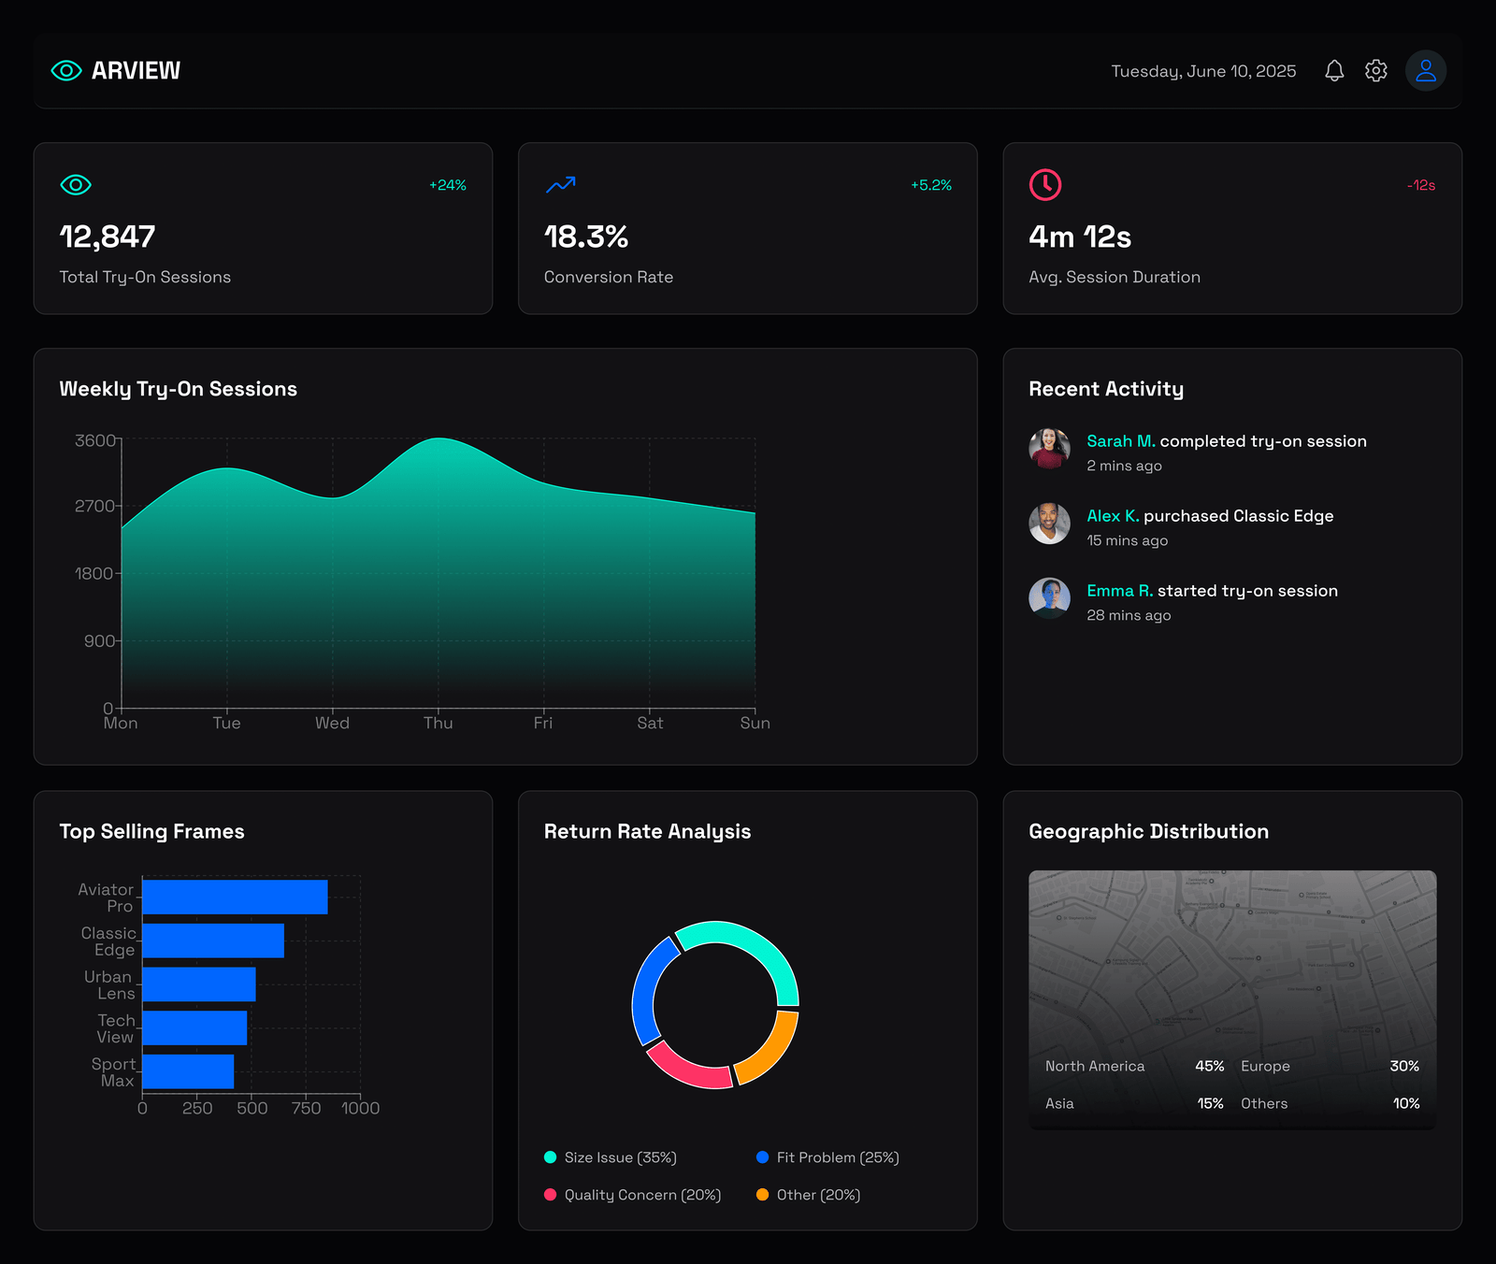Open Alex K. name link
This screenshot has height=1264, width=1496.
(1113, 516)
